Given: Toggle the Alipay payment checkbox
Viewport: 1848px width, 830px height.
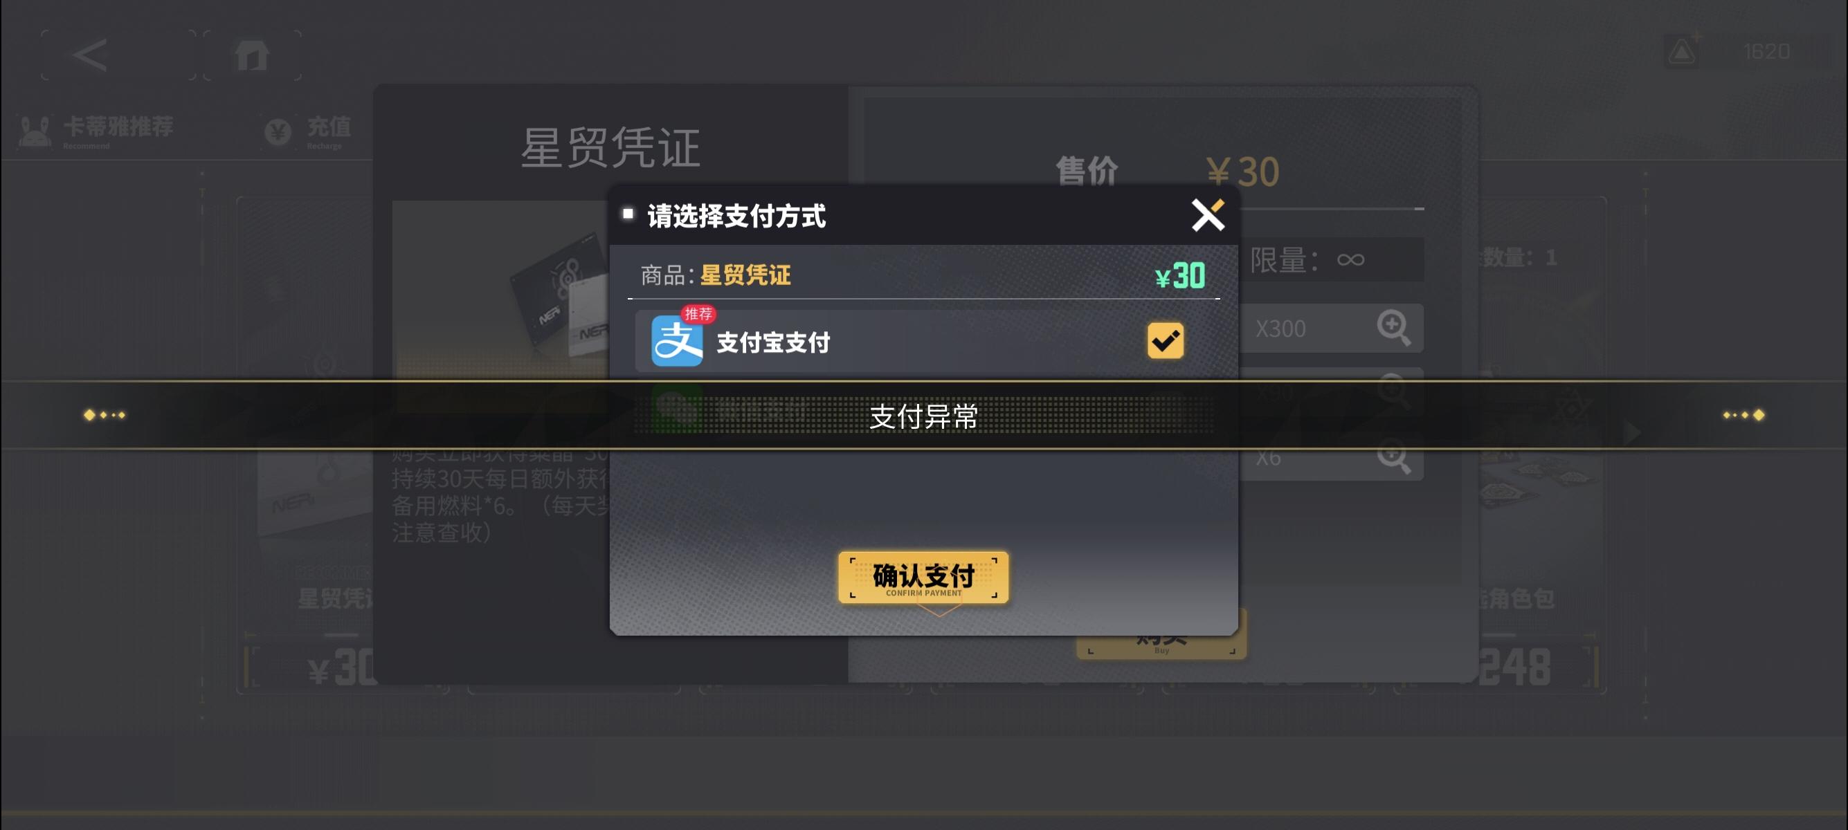Looking at the screenshot, I should (1165, 340).
